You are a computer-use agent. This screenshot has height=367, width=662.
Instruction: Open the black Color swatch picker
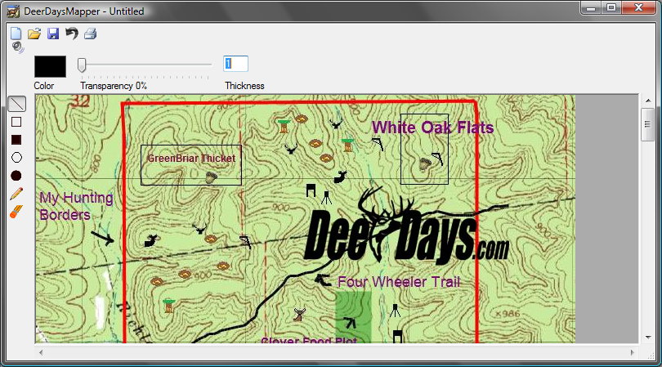click(50, 66)
